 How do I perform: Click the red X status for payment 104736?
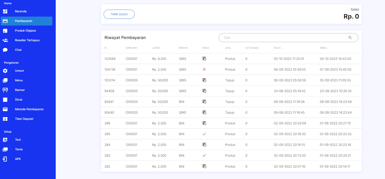pyautogui.click(x=204, y=70)
